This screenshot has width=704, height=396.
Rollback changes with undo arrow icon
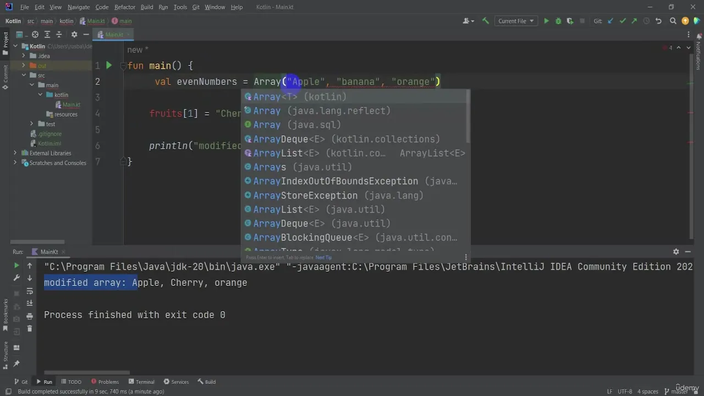click(x=658, y=21)
